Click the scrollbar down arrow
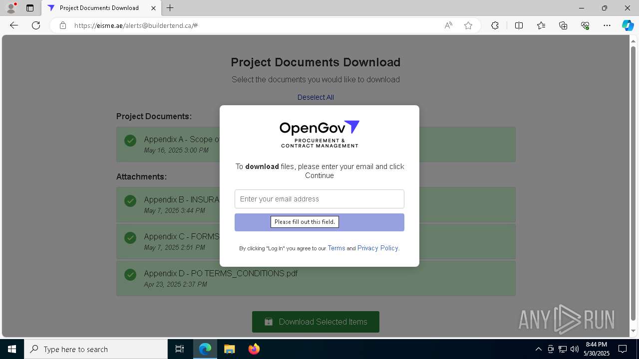 coord(633,331)
